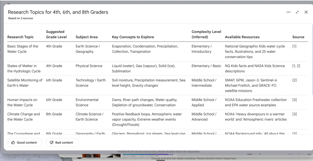This screenshot has width=313, height=161.
Task: Click the Physical Science subject cell
Action: pyautogui.click(x=89, y=66)
